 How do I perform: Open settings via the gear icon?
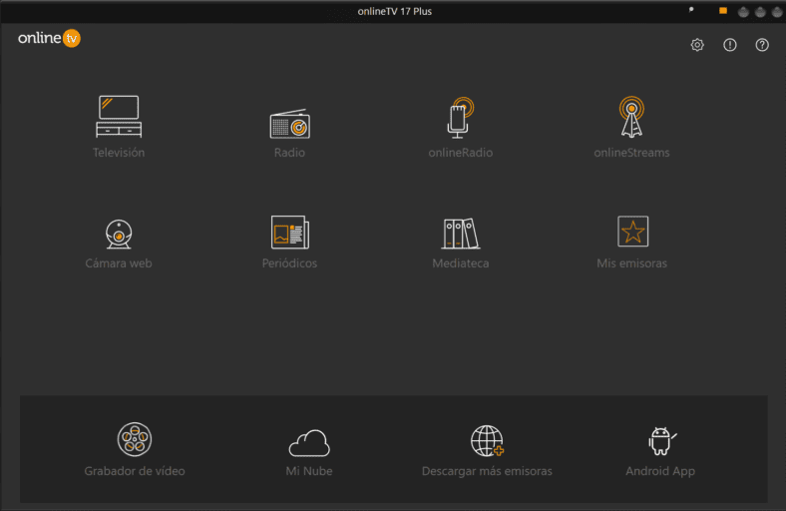pos(697,45)
